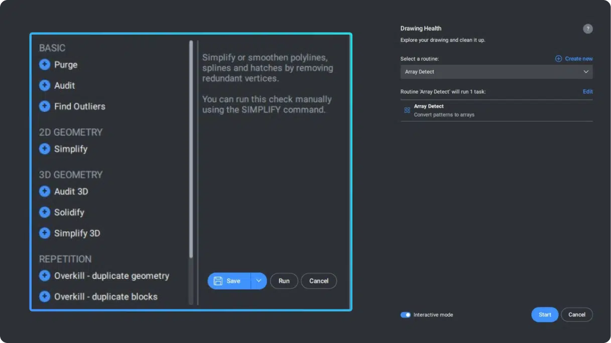Click the Save button
This screenshot has width=611, height=343.
(228, 281)
